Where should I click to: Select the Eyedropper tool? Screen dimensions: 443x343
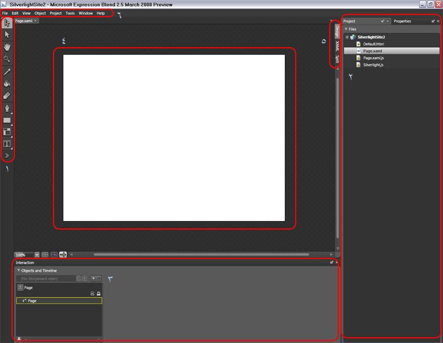pos(7,72)
